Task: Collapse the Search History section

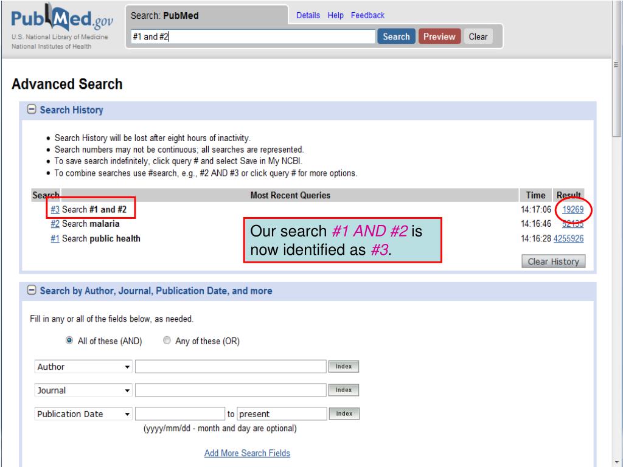Action: [x=32, y=109]
